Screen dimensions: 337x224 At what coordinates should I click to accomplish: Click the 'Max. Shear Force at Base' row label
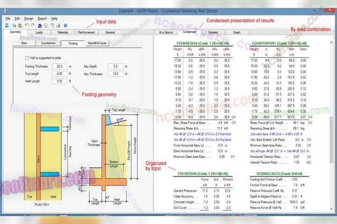190,123
